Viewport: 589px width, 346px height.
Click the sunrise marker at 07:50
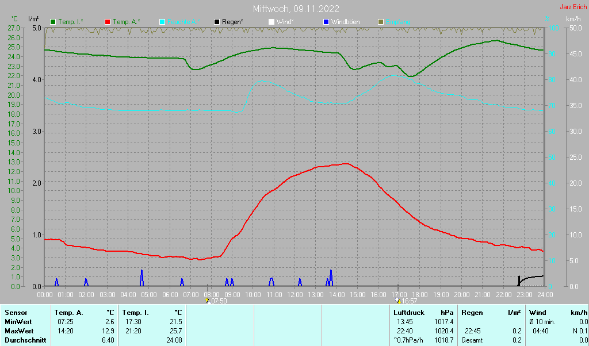[x=207, y=301]
